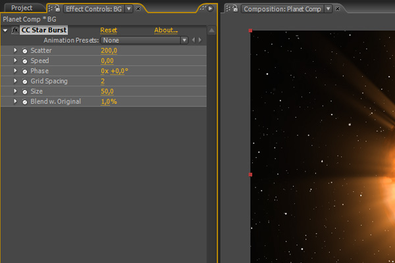Collapse the CC Star Burst effect properties

pos(5,30)
